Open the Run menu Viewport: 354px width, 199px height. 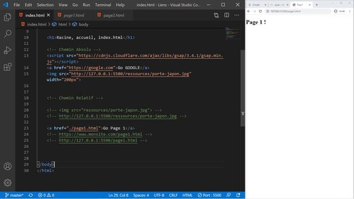click(86, 5)
